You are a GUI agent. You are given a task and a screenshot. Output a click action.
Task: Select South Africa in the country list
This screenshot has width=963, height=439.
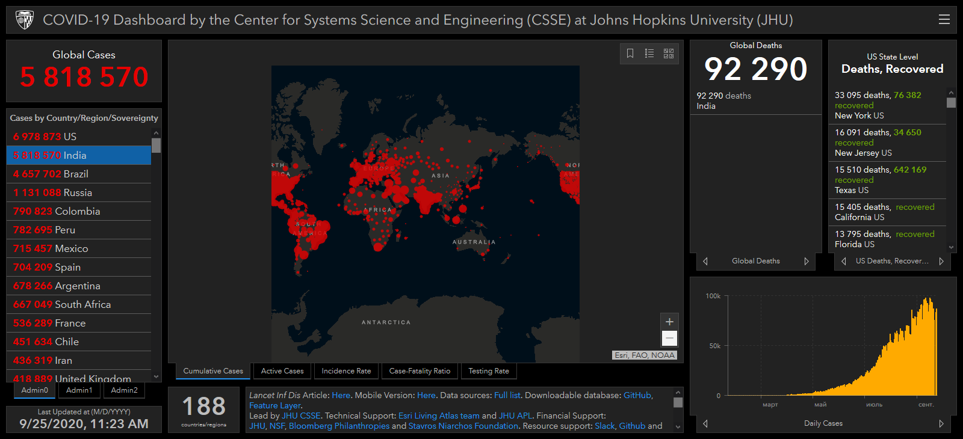click(79, 304)
